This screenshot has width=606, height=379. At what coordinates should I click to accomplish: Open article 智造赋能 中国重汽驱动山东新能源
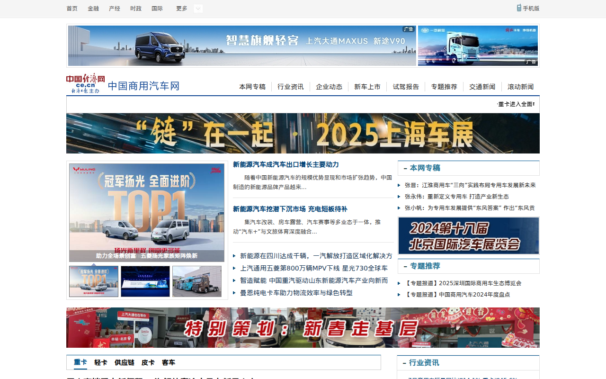(x=314, y=280)
